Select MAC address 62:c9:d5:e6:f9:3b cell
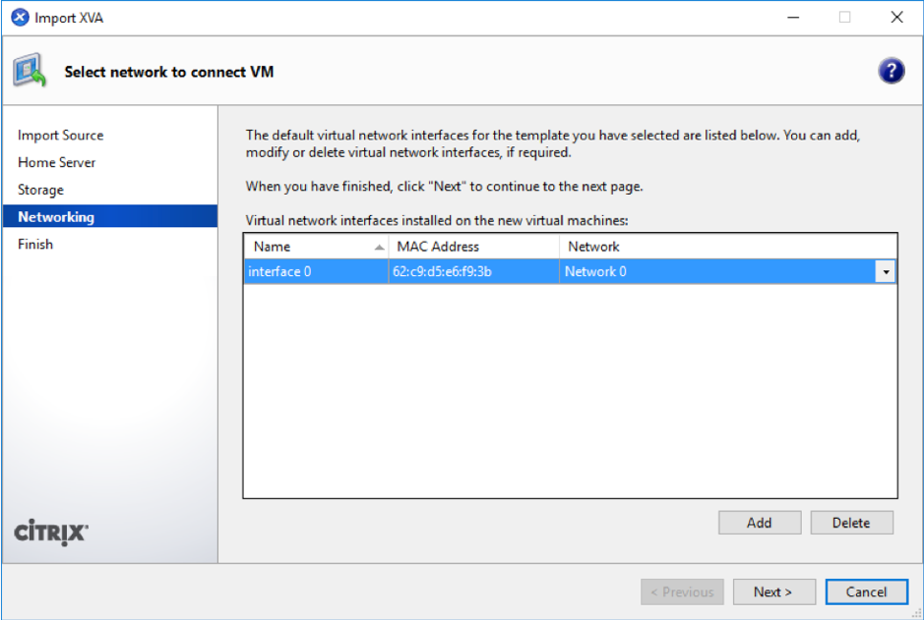 tap(473, 272)
